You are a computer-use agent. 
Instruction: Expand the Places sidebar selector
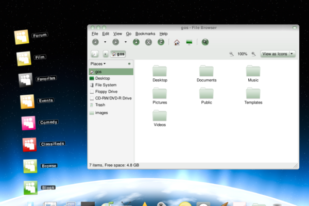point(98,64)
